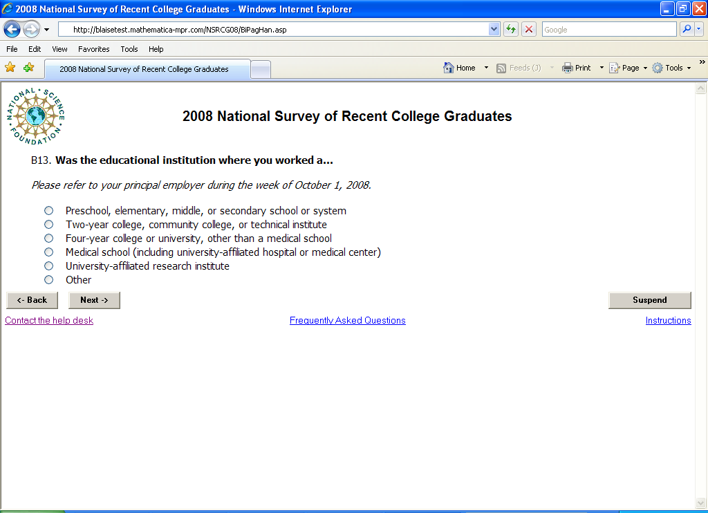Select the Preschool, elementary, middle, or secondary option
The width and height of the screenshot is (708, 513).
(x=48, y=211)
